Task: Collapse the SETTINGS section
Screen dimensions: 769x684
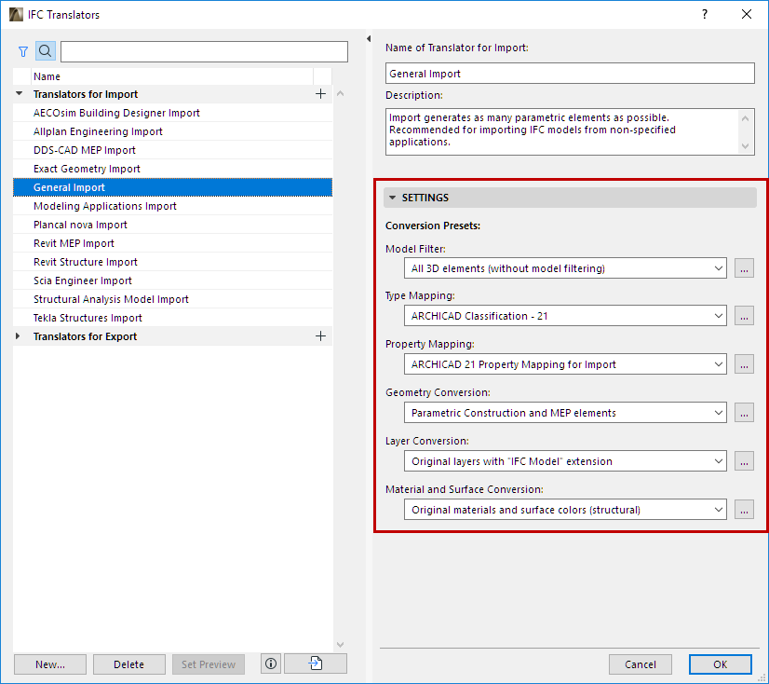Action: click(x=392, y=198)
